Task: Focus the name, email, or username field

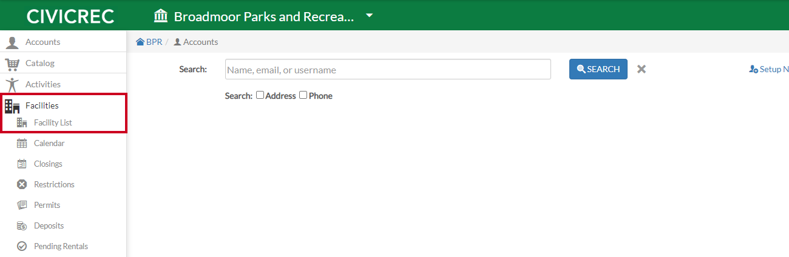Action: click(388, 69)
